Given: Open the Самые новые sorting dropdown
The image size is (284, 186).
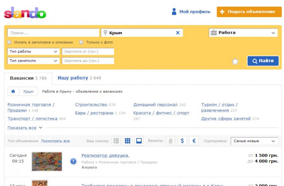Looking at the screenshot, I should (254, 141).
